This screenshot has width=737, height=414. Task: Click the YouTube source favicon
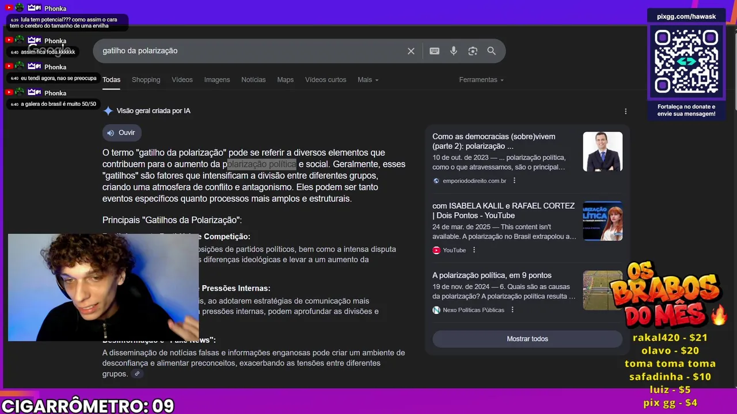coord(436,250)
